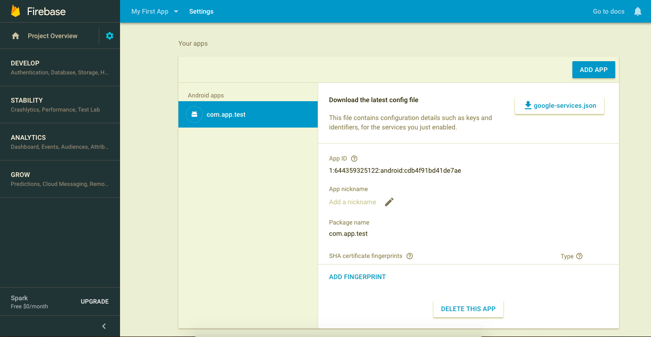Click the App nickname label
651x337 pixels.
tap(348, 189)
